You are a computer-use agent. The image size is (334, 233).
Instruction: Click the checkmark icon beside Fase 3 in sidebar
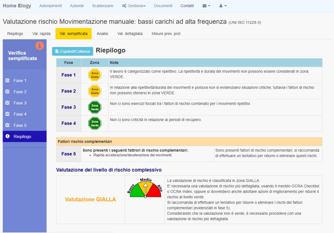(8, 103)
